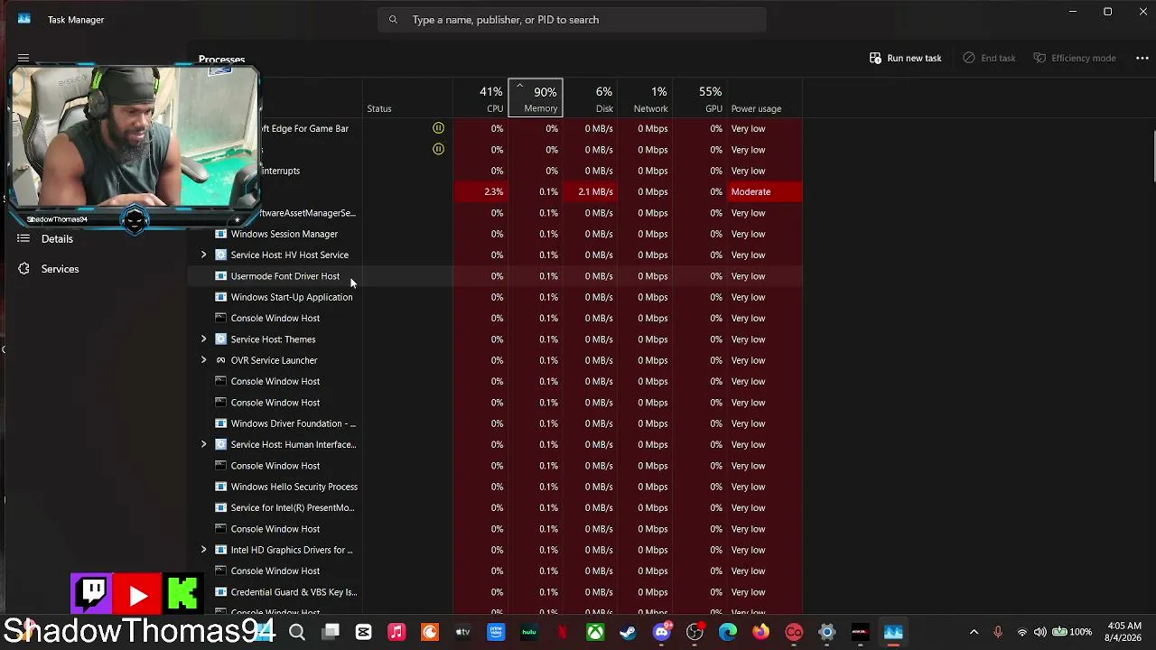This screenshot has width=1156, height=650.
Task: Open Adobe Creative Cloud from the taskbar
Action: click(x=794, y=633)
